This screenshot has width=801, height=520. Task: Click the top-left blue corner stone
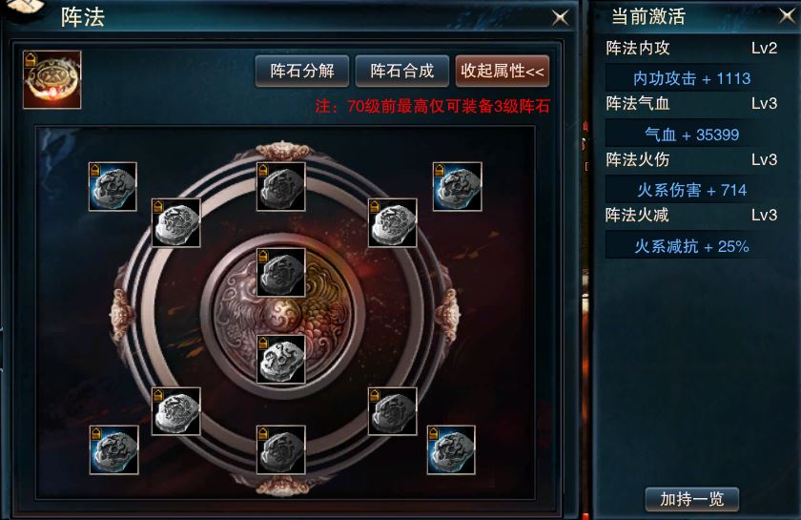[x=113, y=187]
